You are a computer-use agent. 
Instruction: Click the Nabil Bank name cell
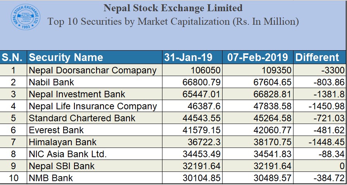tap(95, 82)
